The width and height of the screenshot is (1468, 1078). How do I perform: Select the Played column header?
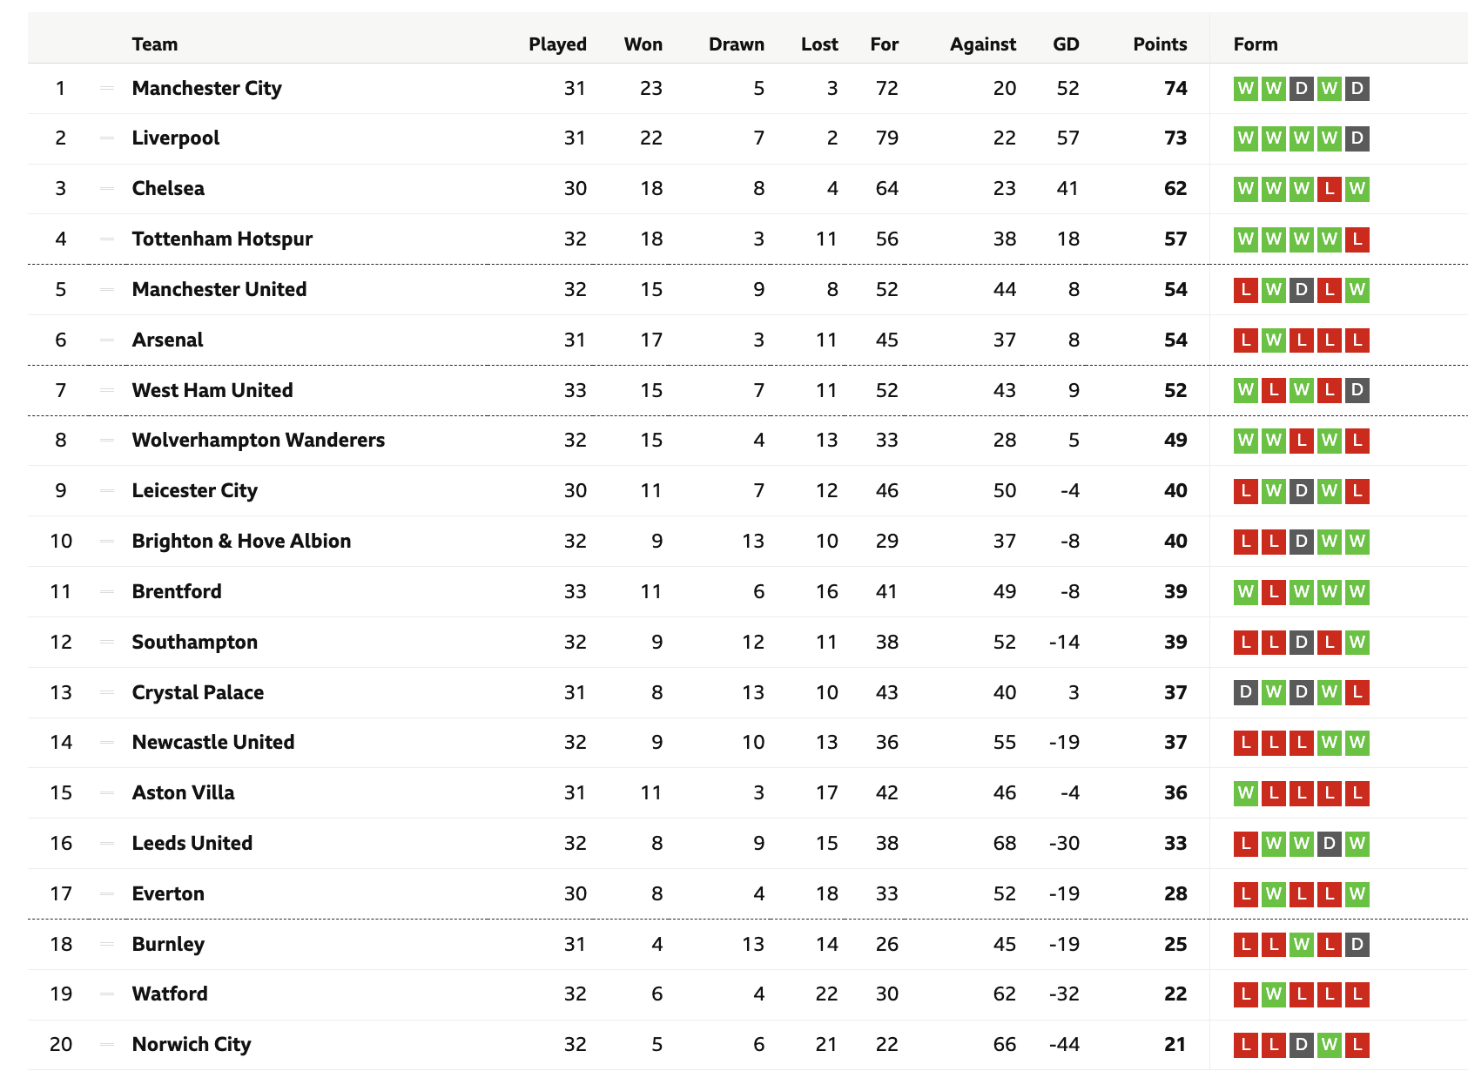pos(557,44)
